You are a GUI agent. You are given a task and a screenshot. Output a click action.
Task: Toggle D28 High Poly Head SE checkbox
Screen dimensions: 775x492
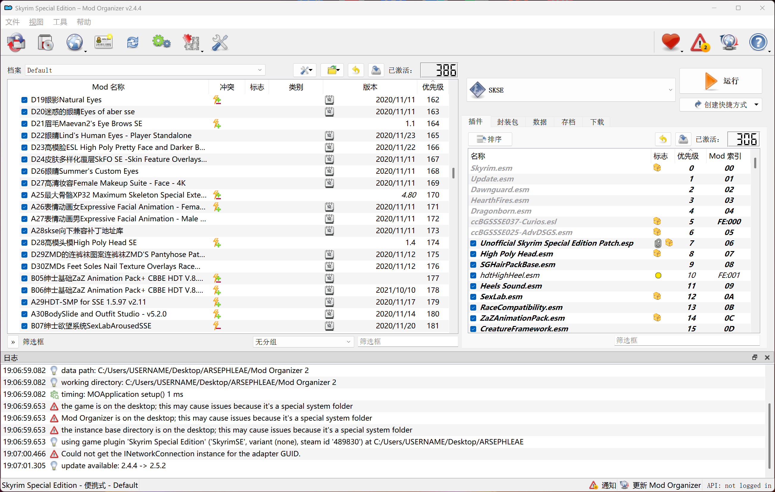click(24, 242)
